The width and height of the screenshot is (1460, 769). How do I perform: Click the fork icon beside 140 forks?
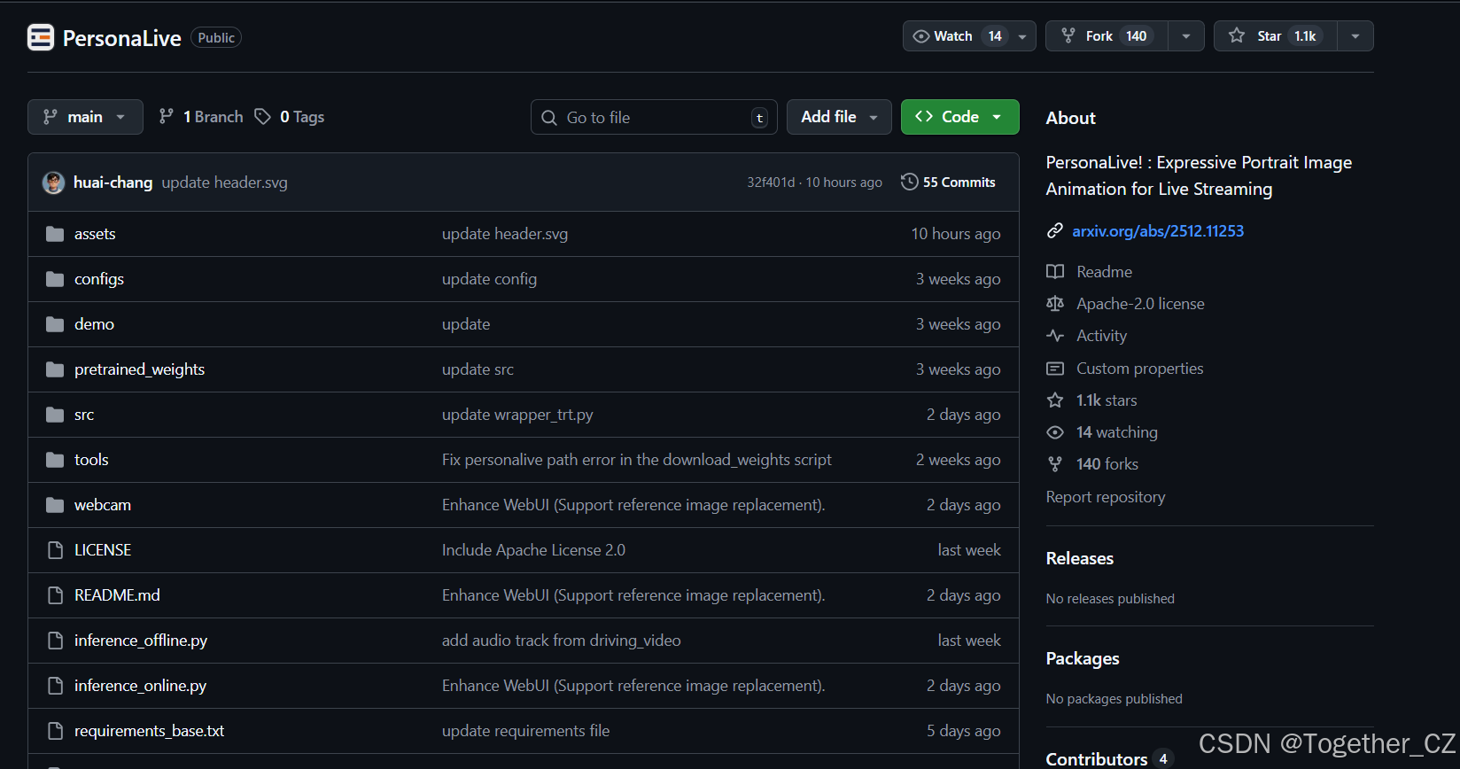click(1054, 464)
